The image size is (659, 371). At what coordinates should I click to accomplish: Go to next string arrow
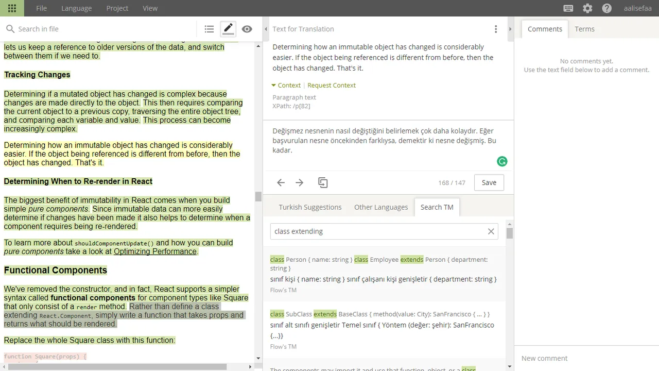(x=300, y=182)
